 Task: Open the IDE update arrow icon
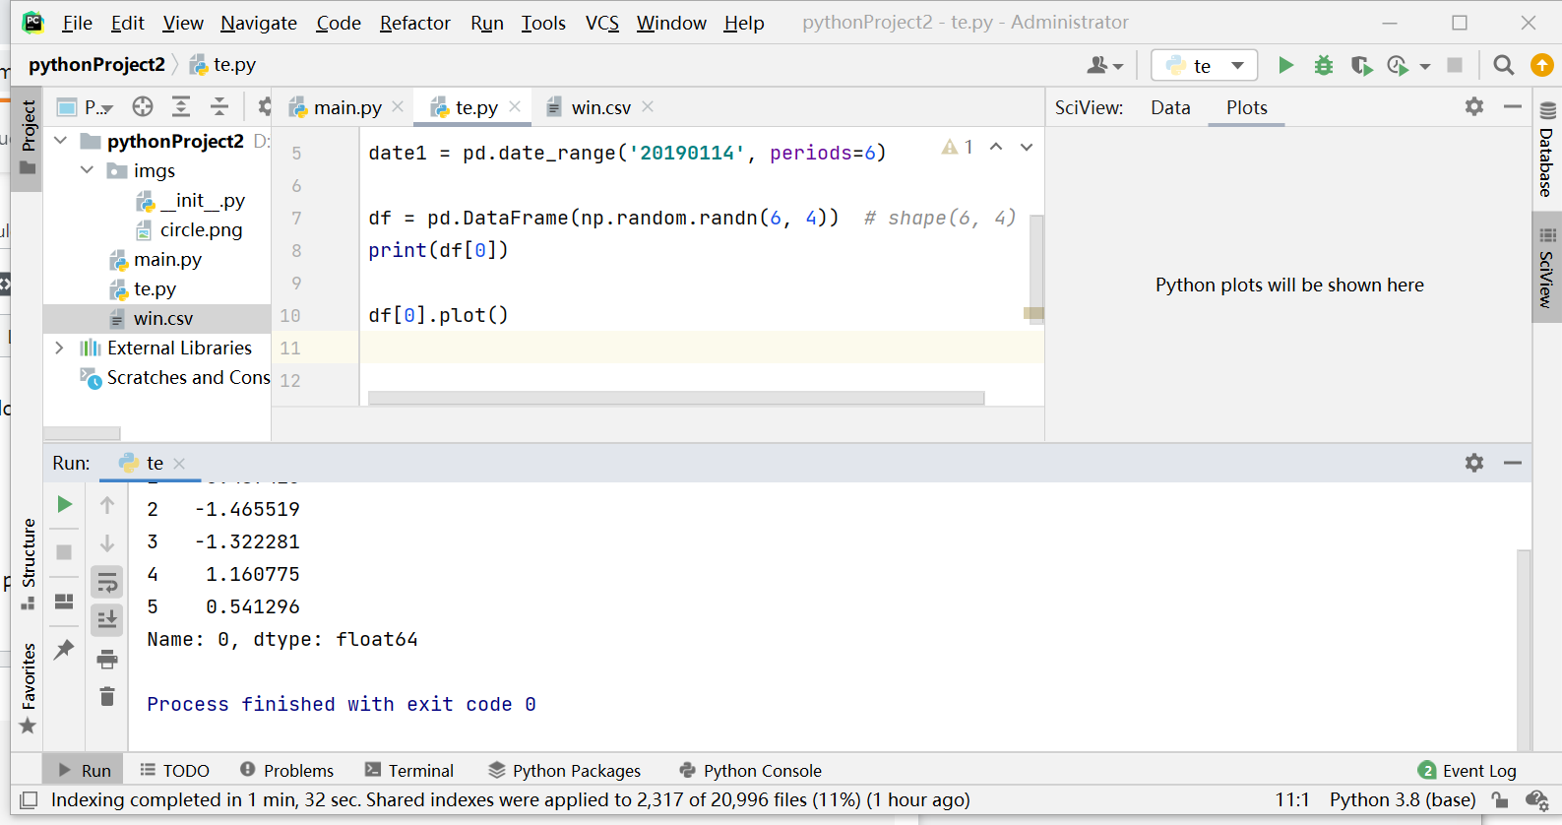(x=1542, y=65)
